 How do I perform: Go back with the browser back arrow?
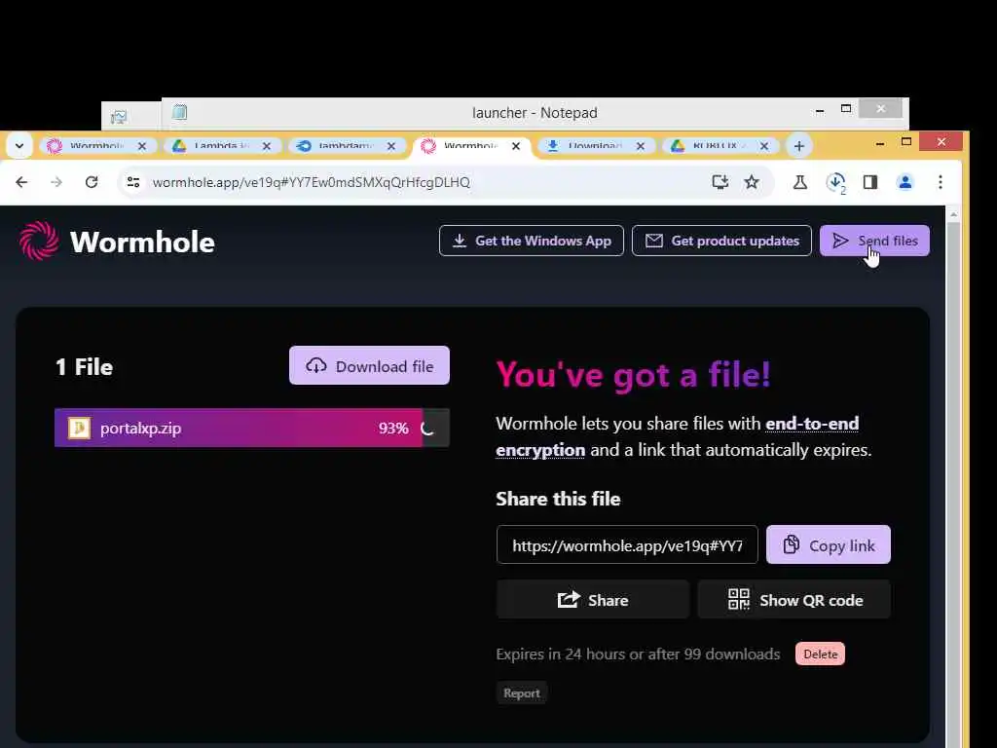coord(21,182)
